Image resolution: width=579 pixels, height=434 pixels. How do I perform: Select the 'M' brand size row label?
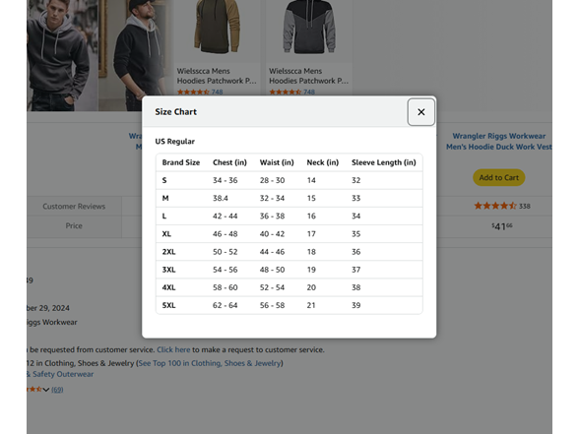click(x=165, y=198)
